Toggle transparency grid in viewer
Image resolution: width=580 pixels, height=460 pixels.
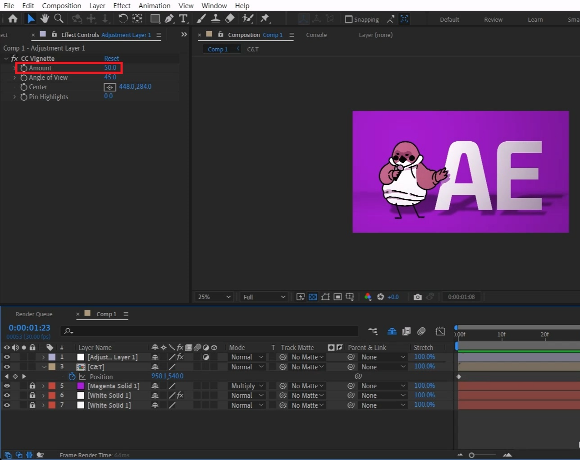[x=313, y=297]
